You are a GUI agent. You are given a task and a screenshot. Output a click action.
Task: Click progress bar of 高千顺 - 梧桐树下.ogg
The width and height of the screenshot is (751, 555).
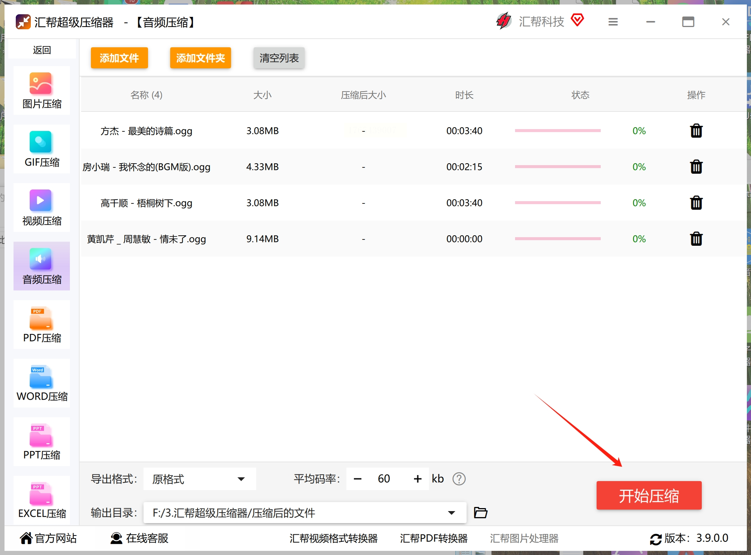tap(558, 203)
